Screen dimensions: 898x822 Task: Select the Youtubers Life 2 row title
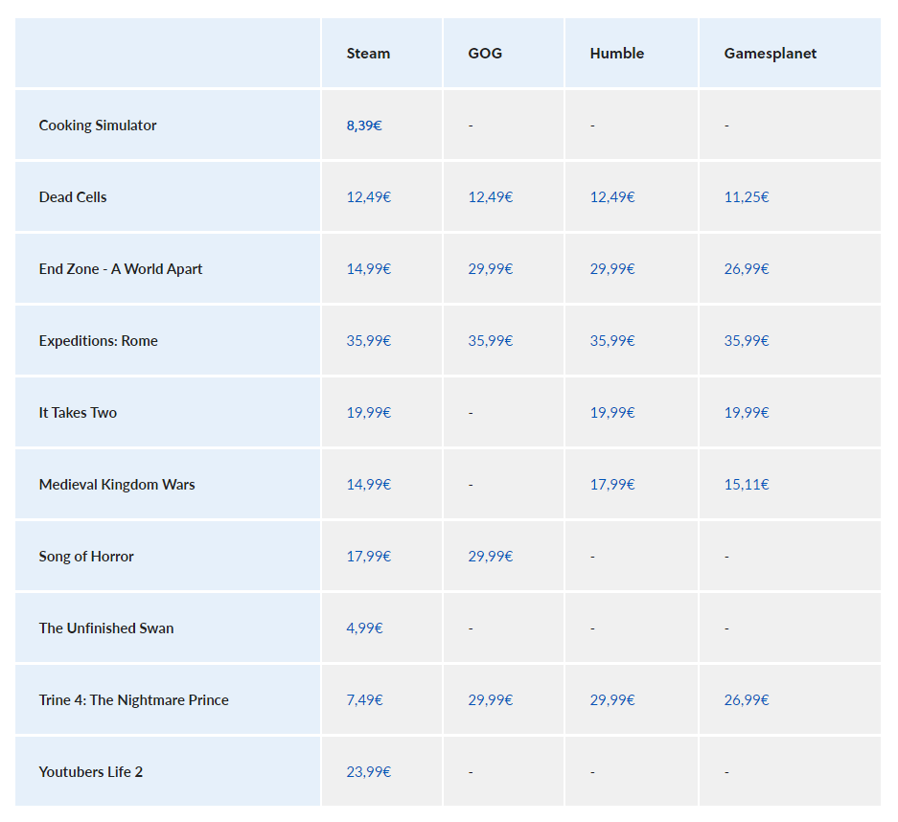point(90,771)
